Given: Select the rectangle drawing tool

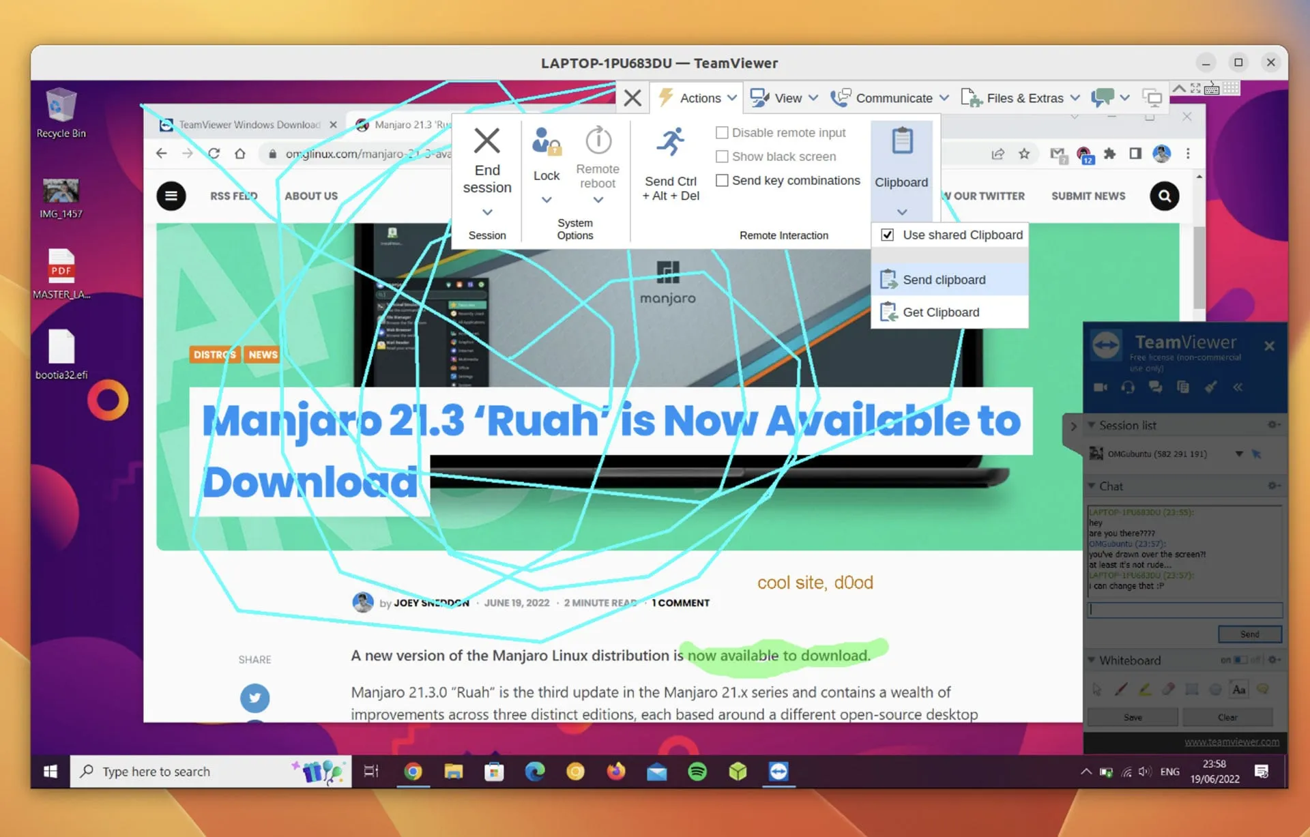Looking at the screenshot, I should (x=1191, y=690).
